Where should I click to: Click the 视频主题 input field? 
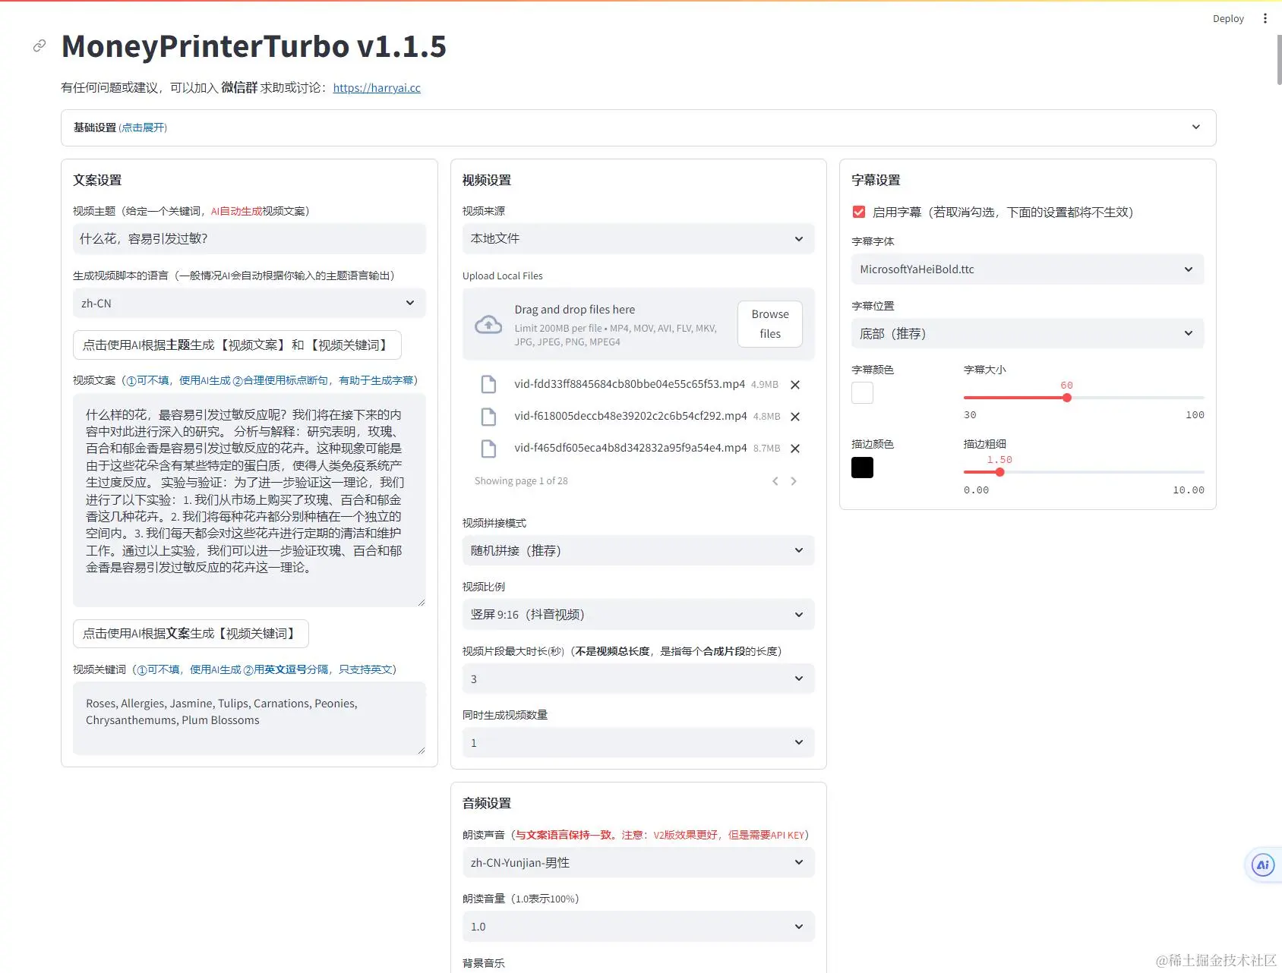click(x=249, y=238)
